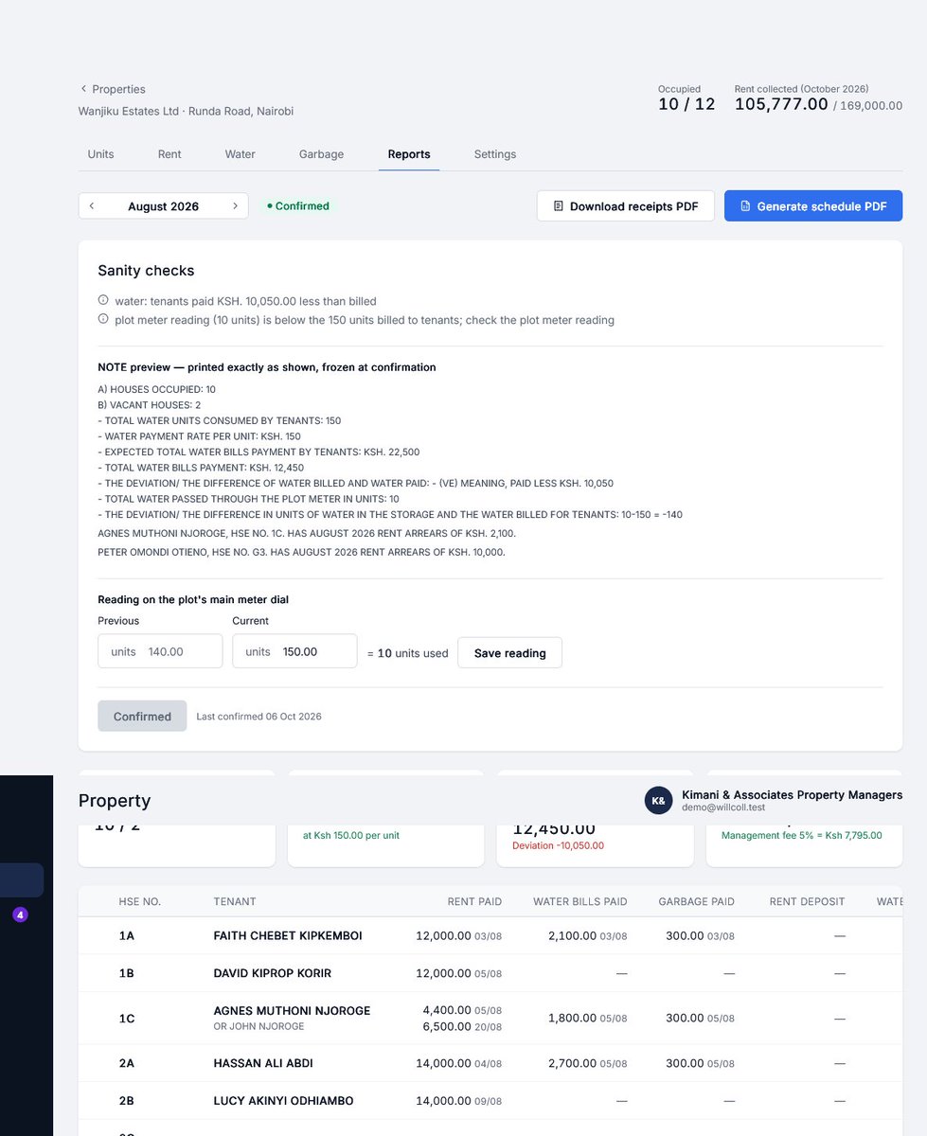
Task: Click Occupied count 10 / 12
Action: (686, 104)
